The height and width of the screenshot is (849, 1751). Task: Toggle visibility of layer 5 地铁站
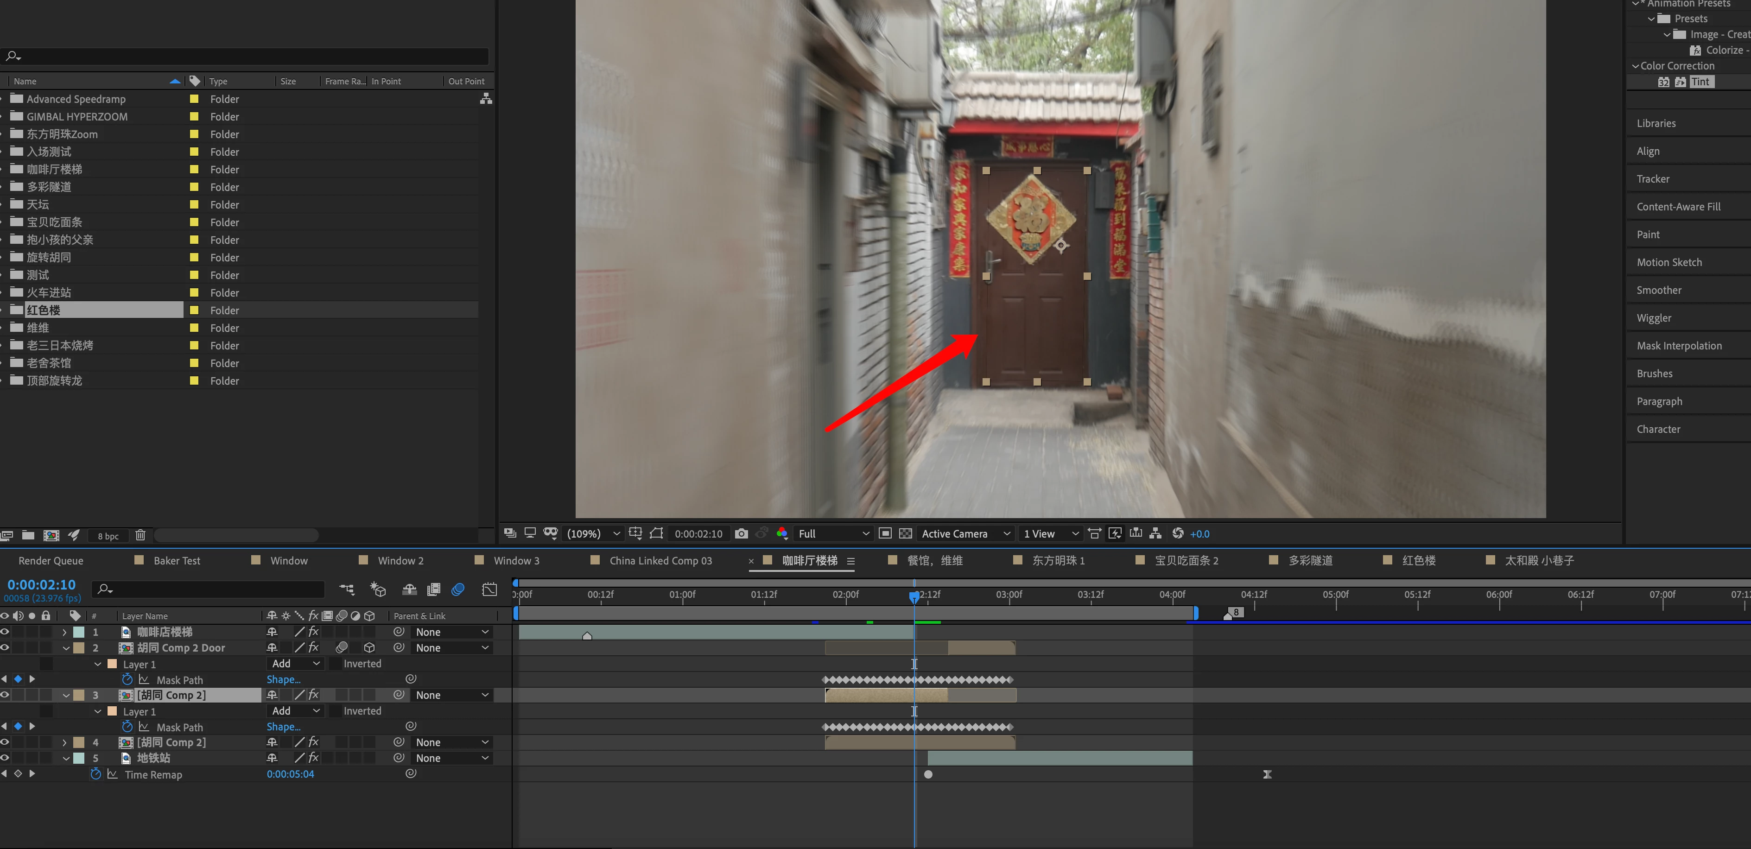[5, 758]
